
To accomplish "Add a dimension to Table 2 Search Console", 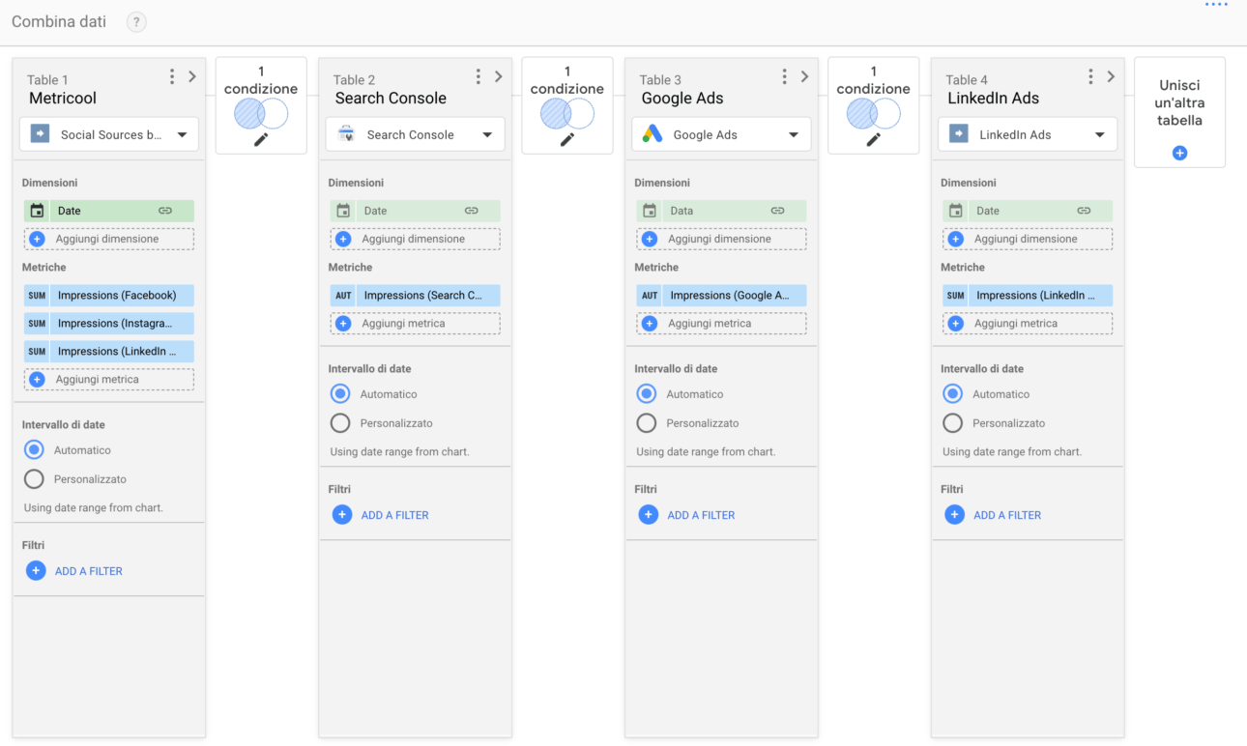I will (416, 239).
